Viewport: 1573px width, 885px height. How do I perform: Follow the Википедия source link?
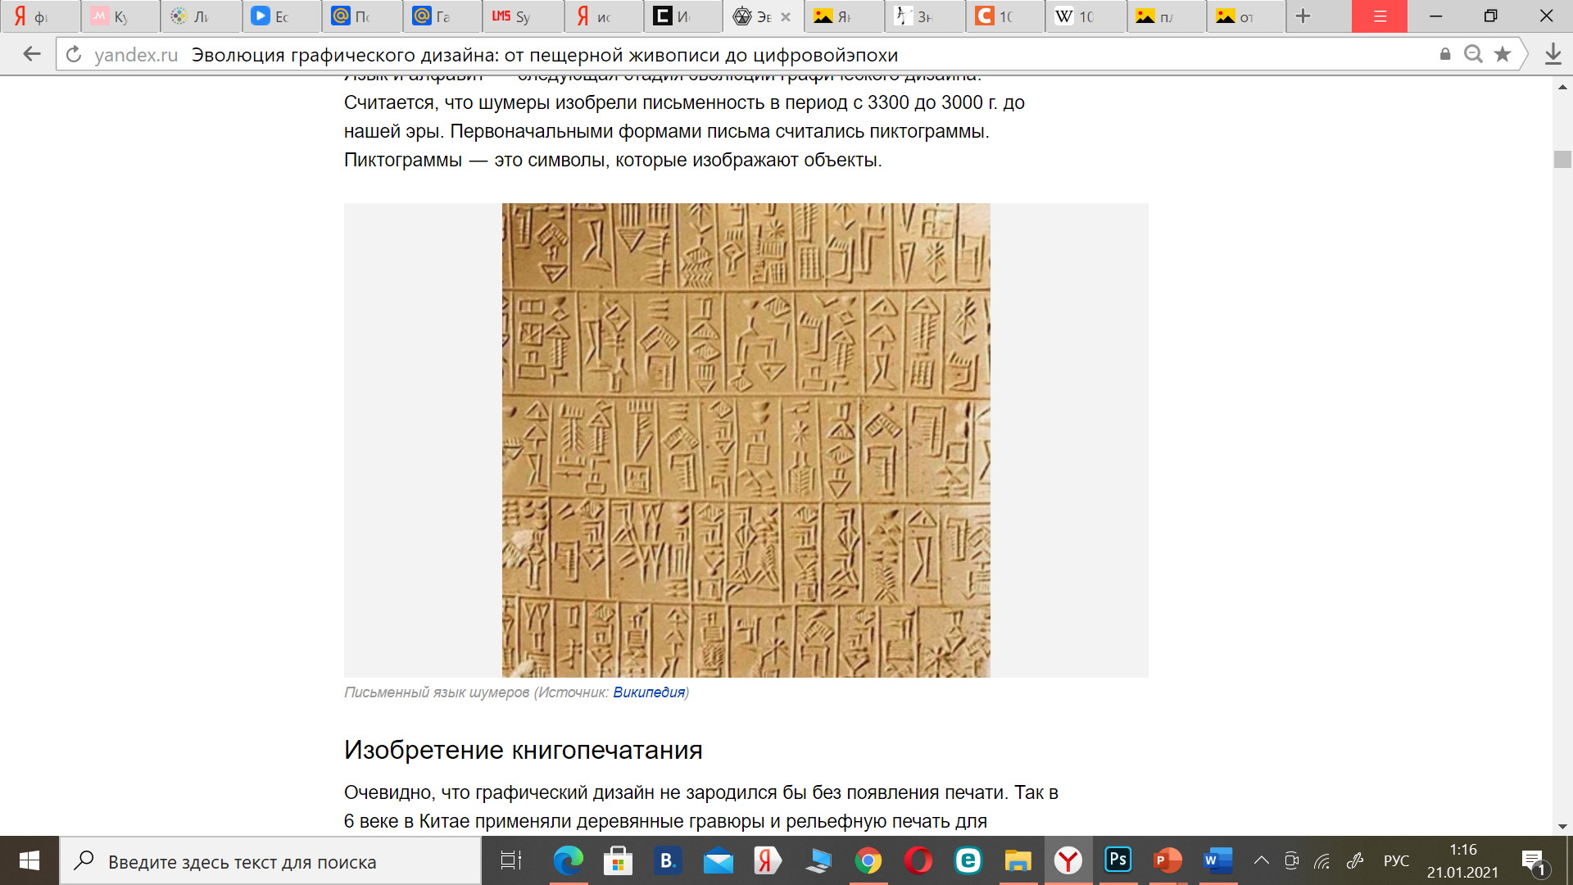648,692
